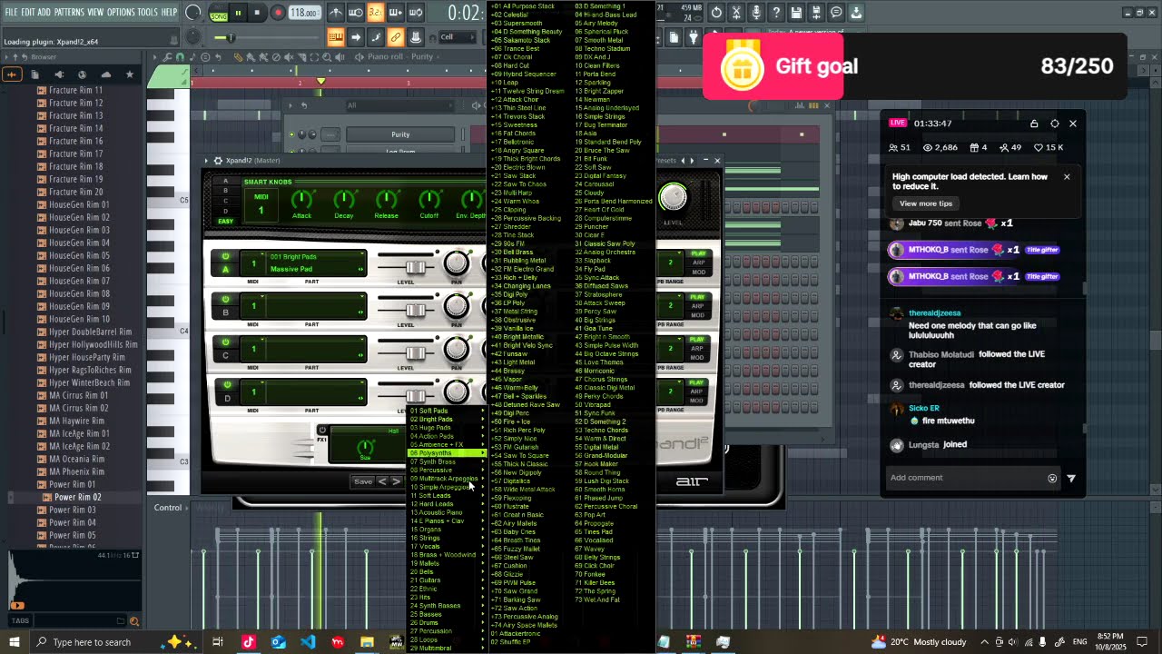Expand the 01 Soft Pads submenu

(x=447, y=411)
